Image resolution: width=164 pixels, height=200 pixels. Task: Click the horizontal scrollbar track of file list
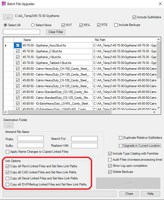tap(132, 112)
